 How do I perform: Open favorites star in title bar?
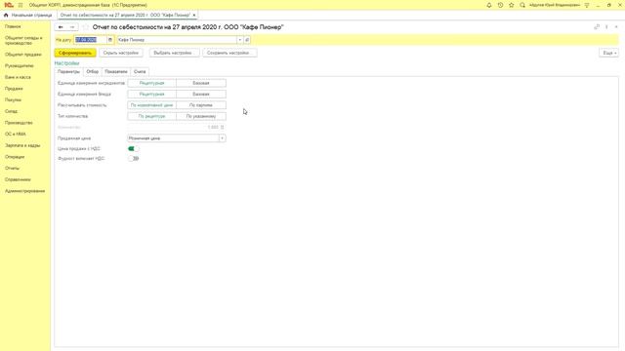tap(512, 5)
